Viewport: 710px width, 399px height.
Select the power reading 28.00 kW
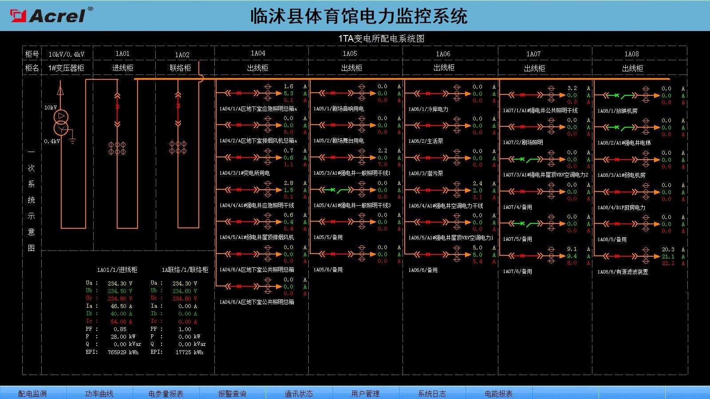point(123,337)
